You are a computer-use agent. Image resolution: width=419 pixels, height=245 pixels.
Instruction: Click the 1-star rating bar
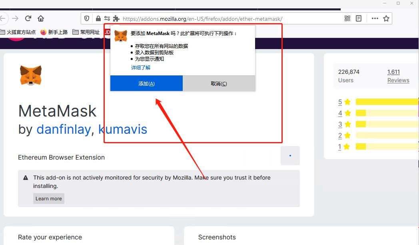pos(387,146)
